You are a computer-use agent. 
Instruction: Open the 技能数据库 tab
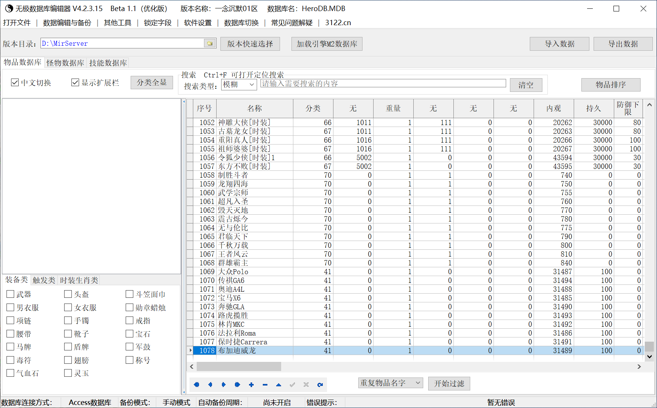(x=108, y=63)
